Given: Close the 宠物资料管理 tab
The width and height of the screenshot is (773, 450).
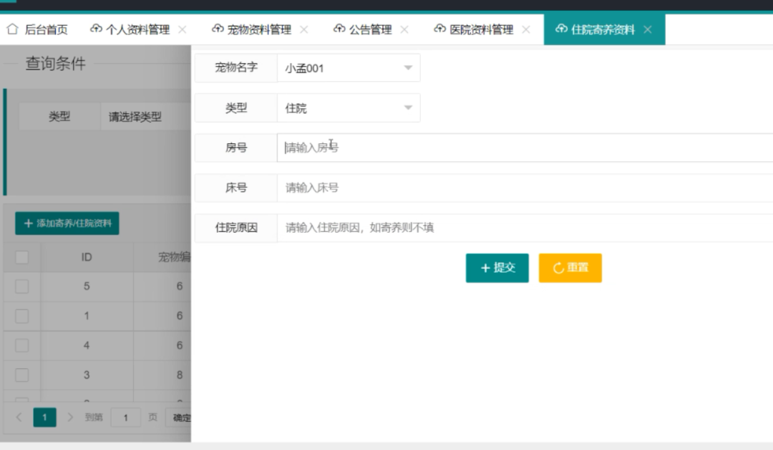Looking at the screenshot, I should click(304, 29).
